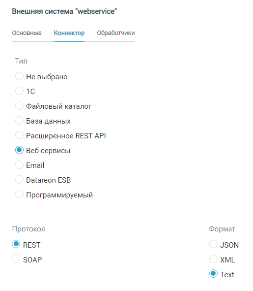Screen dimensions: 253x291
Task: Go to the Обработчики tab
Action: [x=116, y=33]
